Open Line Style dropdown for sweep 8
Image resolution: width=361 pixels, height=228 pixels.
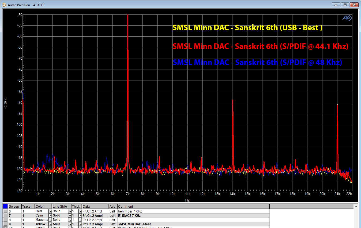[x=70, y=220]
